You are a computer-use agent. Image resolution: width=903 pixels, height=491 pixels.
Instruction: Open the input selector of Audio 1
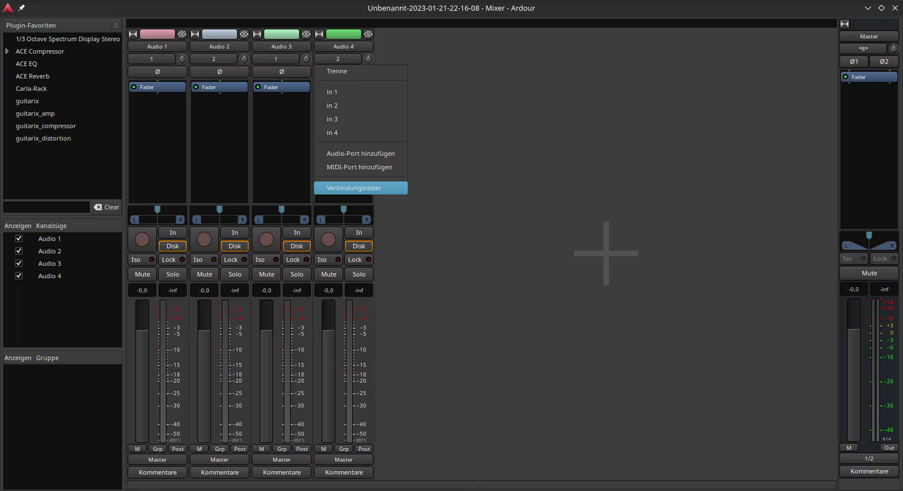pyautogui.click(x=152, y=59)
